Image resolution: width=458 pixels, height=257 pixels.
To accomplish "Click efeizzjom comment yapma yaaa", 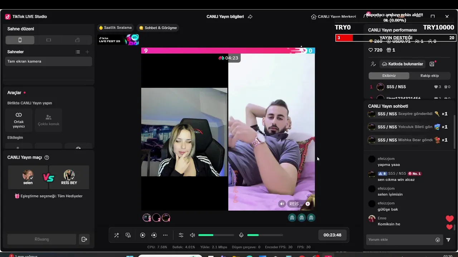I will [389, 165].
